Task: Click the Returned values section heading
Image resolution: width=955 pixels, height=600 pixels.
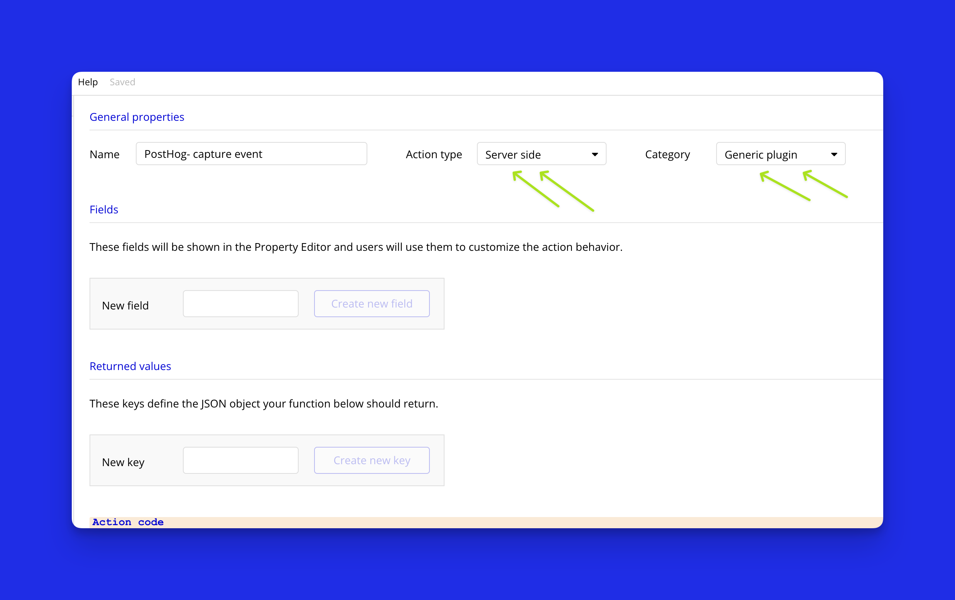Action: 130,366
